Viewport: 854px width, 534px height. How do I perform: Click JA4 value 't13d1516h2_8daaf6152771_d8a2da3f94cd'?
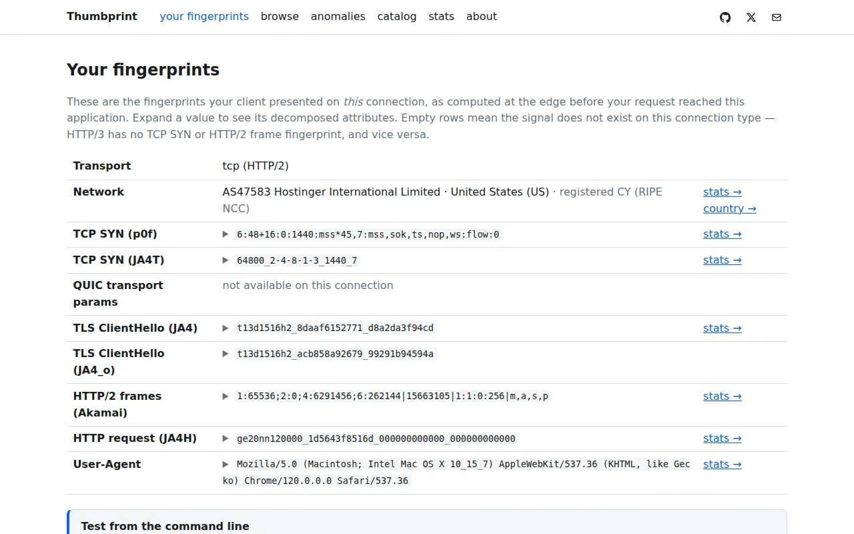[x=336, y=328]
